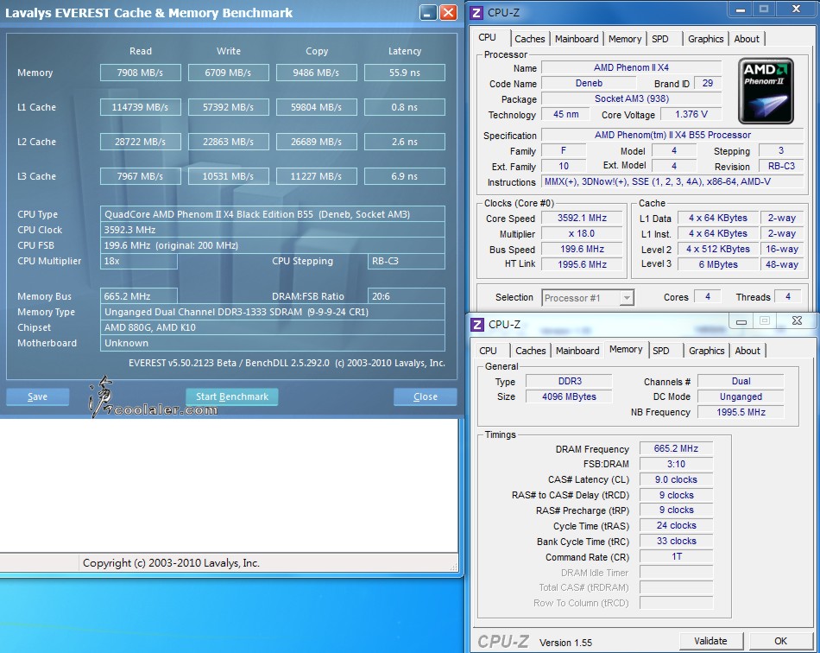The image size is (820, 653).
Task: Select the Specification field in CPU-Z
Action: [672, 135]
